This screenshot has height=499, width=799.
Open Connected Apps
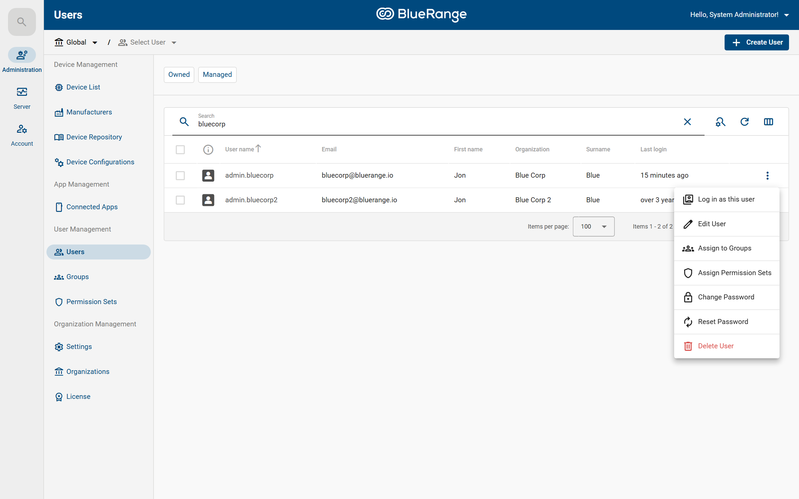(99, 207)
